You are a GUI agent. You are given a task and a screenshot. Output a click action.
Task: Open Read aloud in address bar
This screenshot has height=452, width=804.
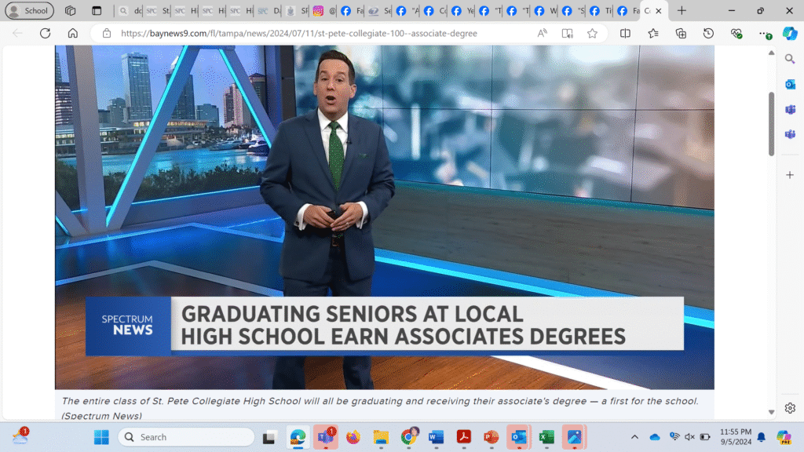(543, 33)
